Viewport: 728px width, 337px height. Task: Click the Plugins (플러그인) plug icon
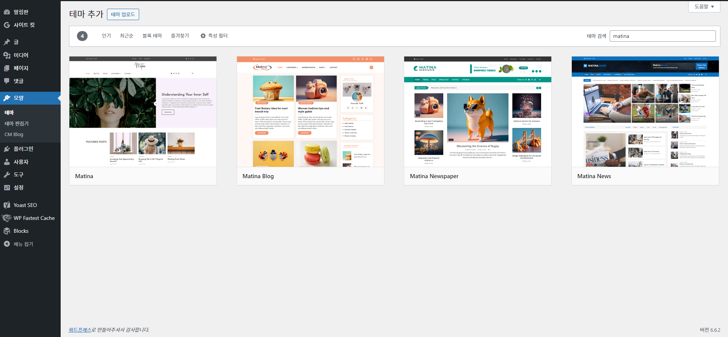tap(7, 149)
